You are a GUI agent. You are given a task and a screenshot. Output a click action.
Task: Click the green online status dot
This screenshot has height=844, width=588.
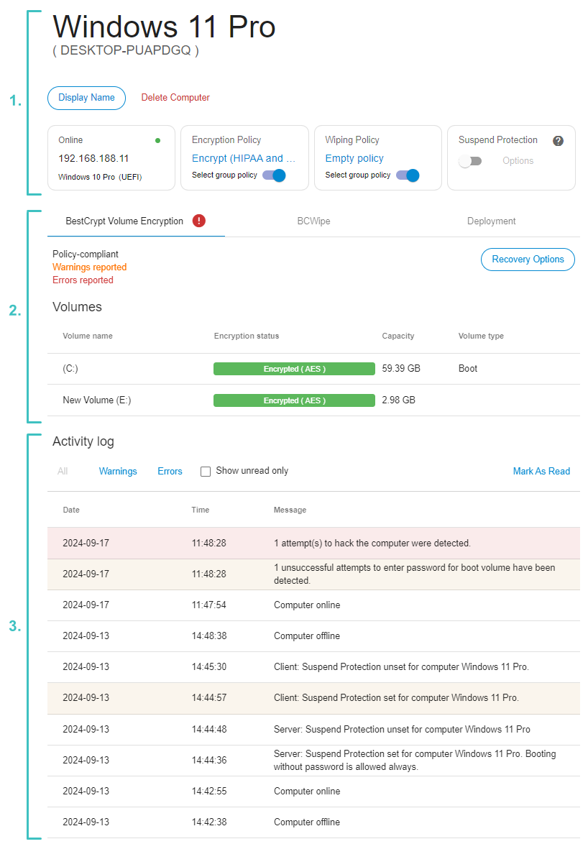157,140
